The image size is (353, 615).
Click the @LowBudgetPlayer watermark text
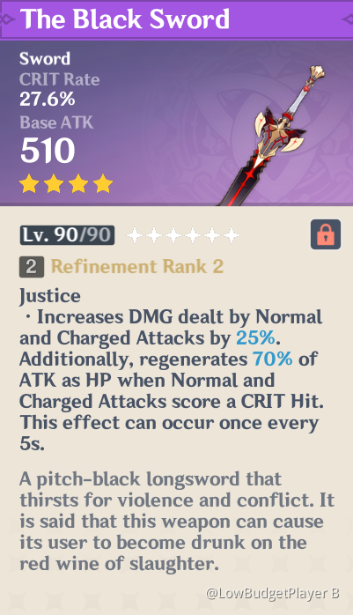click(272, 594)
